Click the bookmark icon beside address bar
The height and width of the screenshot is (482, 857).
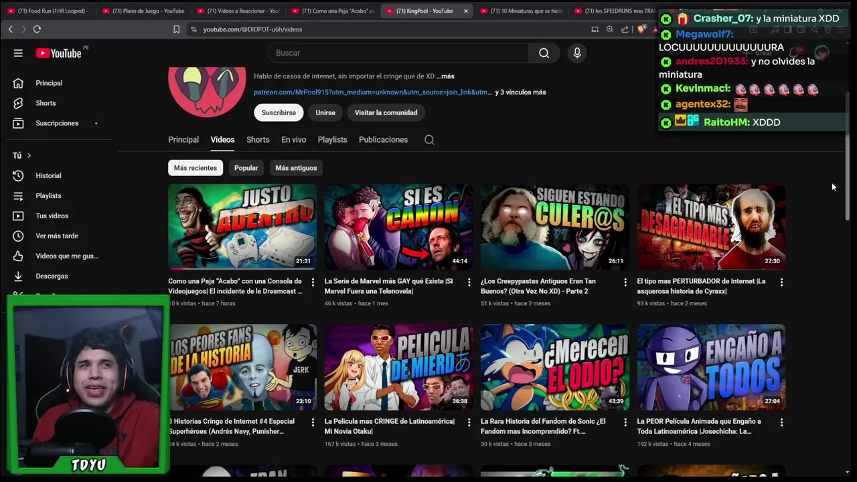(x=177, y=29)
